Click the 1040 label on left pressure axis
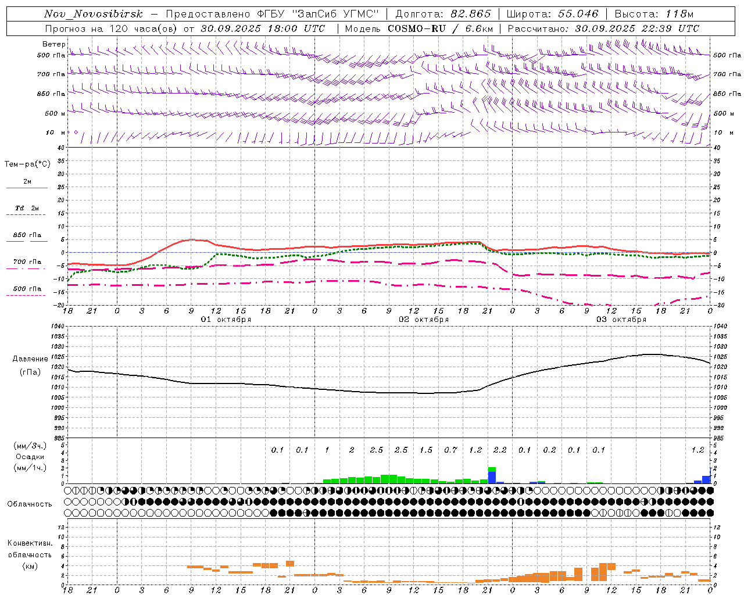 pos(56,327)
